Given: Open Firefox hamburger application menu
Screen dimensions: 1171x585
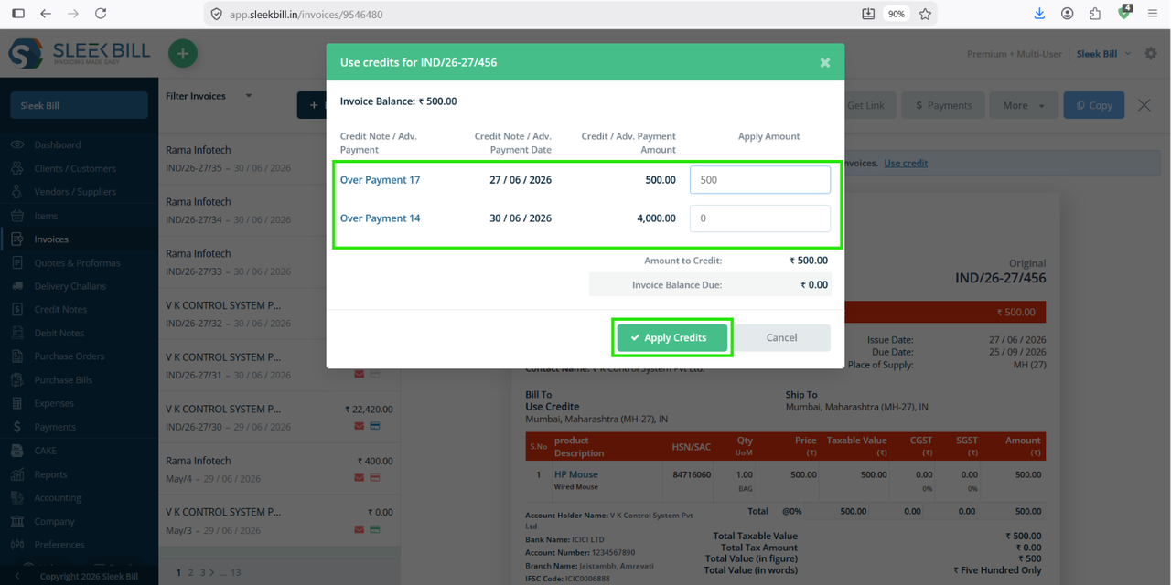Looking at the screenshot, I should (1154, 14).
